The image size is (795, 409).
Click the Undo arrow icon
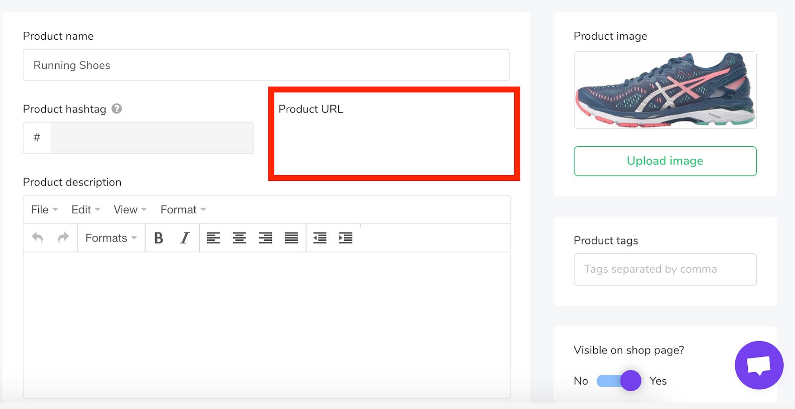[38, 238]
